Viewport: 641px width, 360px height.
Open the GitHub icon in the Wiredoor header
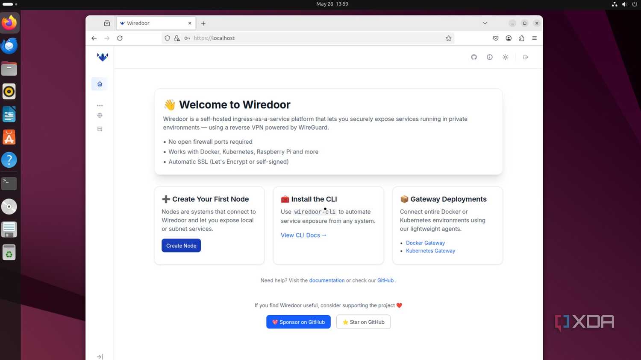pos(474,57)
